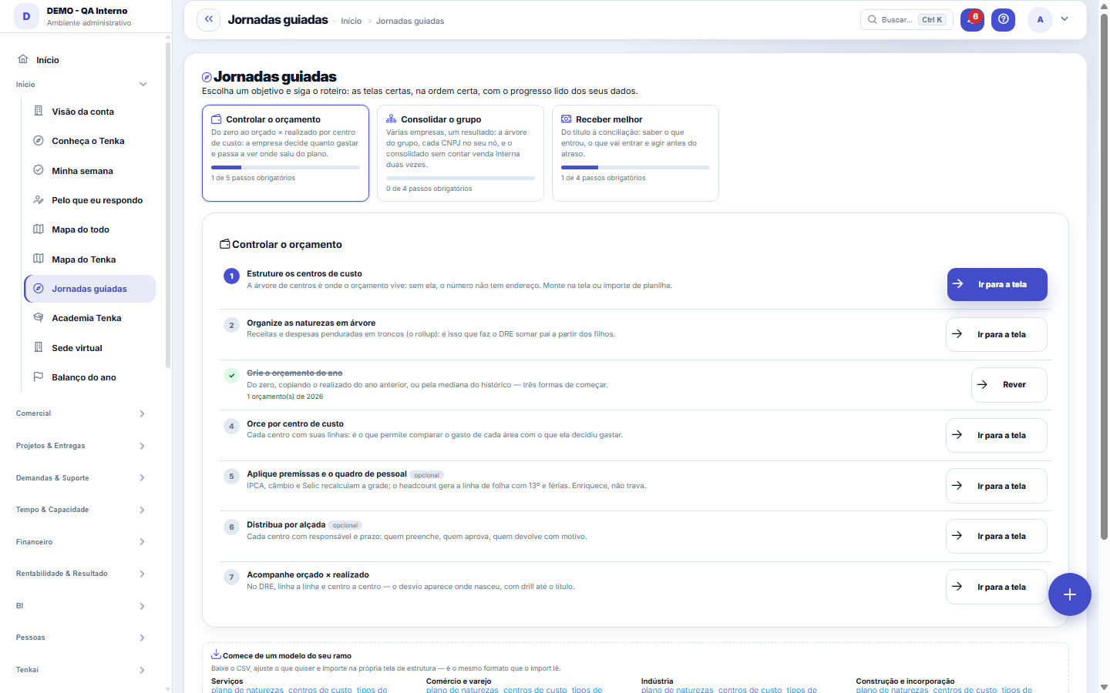Click the floating plus button
This screenshot has height=693, width=1110.
point(1070,594)
